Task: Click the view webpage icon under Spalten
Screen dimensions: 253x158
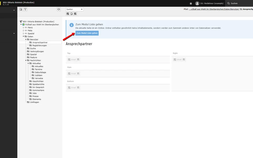Action: click(68, 14)
